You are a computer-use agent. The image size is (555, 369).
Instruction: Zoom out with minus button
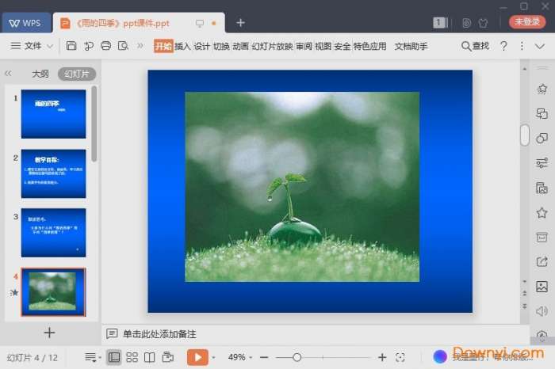click(x=264, y=357)
